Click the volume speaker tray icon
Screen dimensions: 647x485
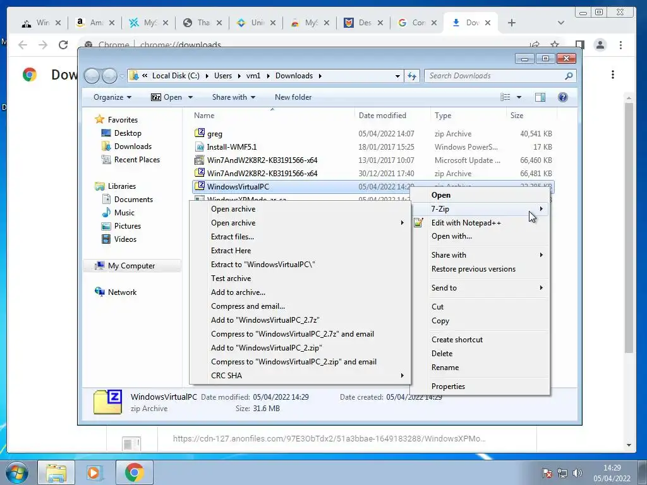click(x=577, y=473)
